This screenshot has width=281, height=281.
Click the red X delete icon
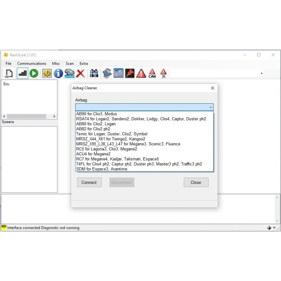[x=80, y=74]
